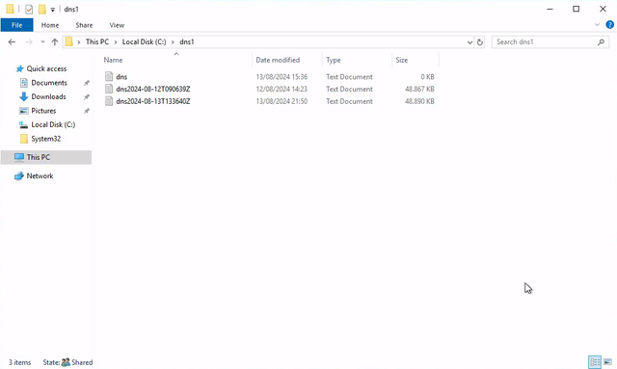Expand chevron after This PC in breadcrumb
The height and width of the screenshot is (369, 617).
point(116,42)
